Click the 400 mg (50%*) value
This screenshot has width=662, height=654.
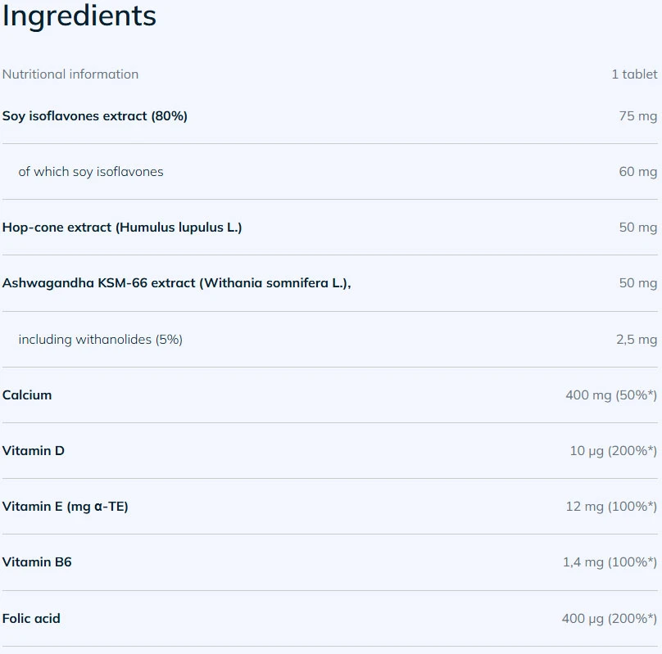pos(610,395)
